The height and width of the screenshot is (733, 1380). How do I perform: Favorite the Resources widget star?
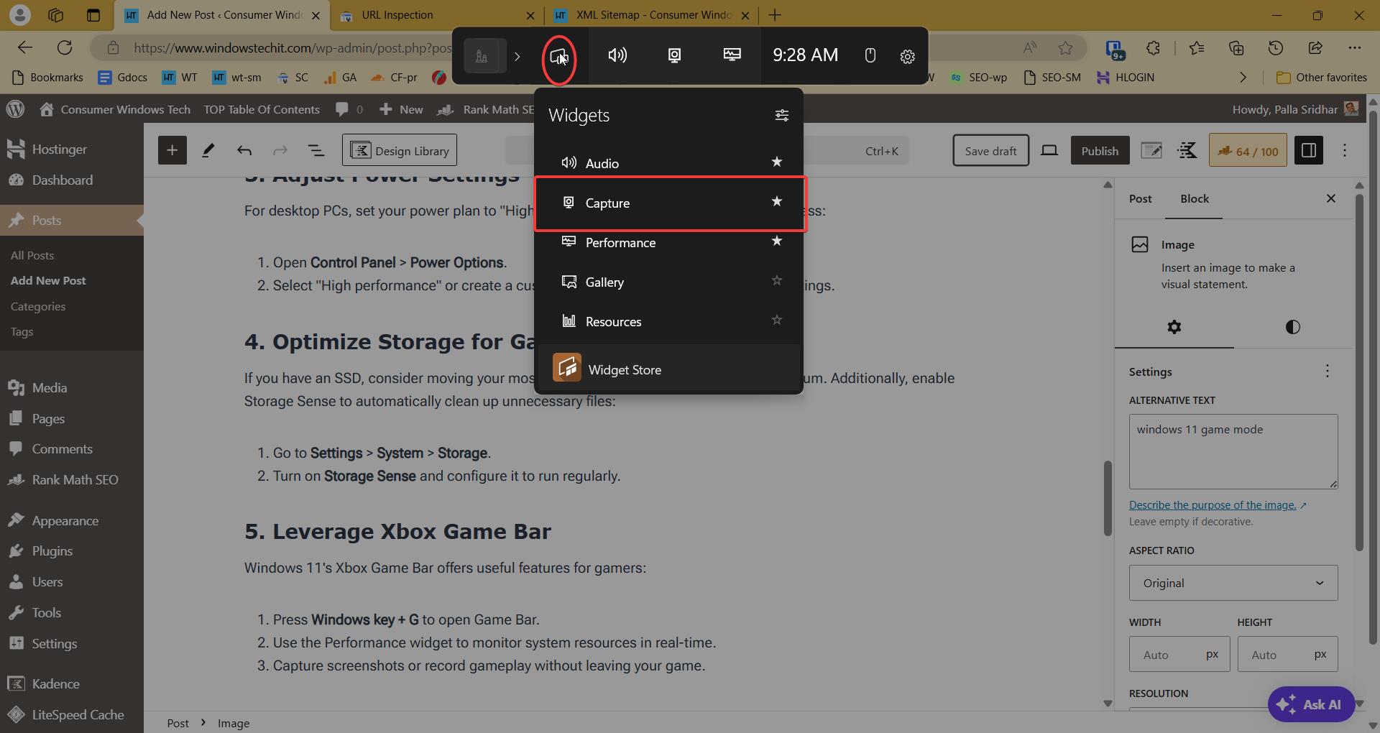click(776, 321)
